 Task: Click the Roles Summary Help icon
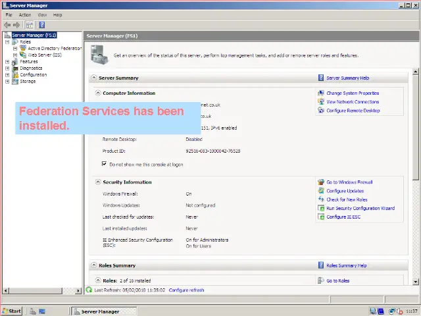[x=321, y=265]
